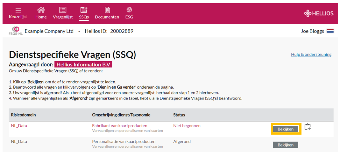Screen dimensions: 340x156
Task: Click Bekijken for Fabrikant van kaartproducten
Action: click(285, 129)
